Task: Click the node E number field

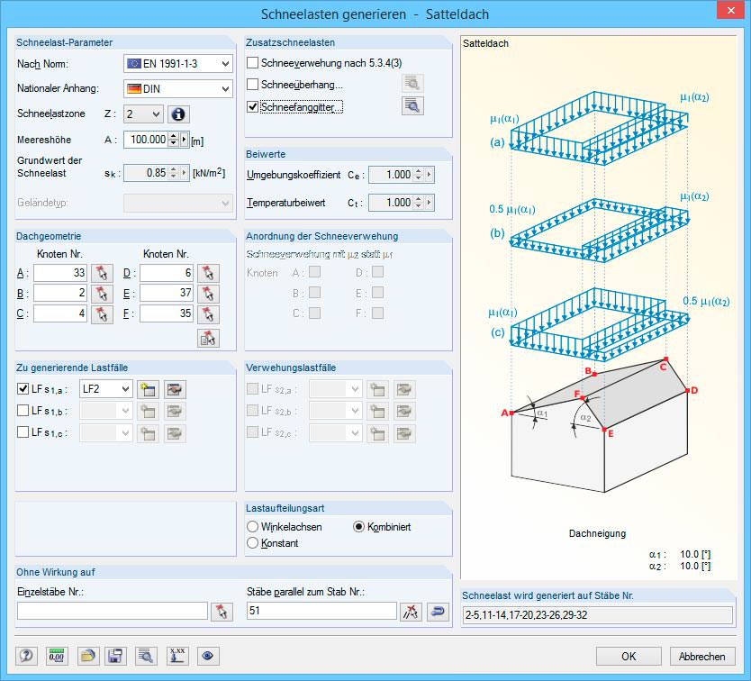Action: tap(167, 294)
